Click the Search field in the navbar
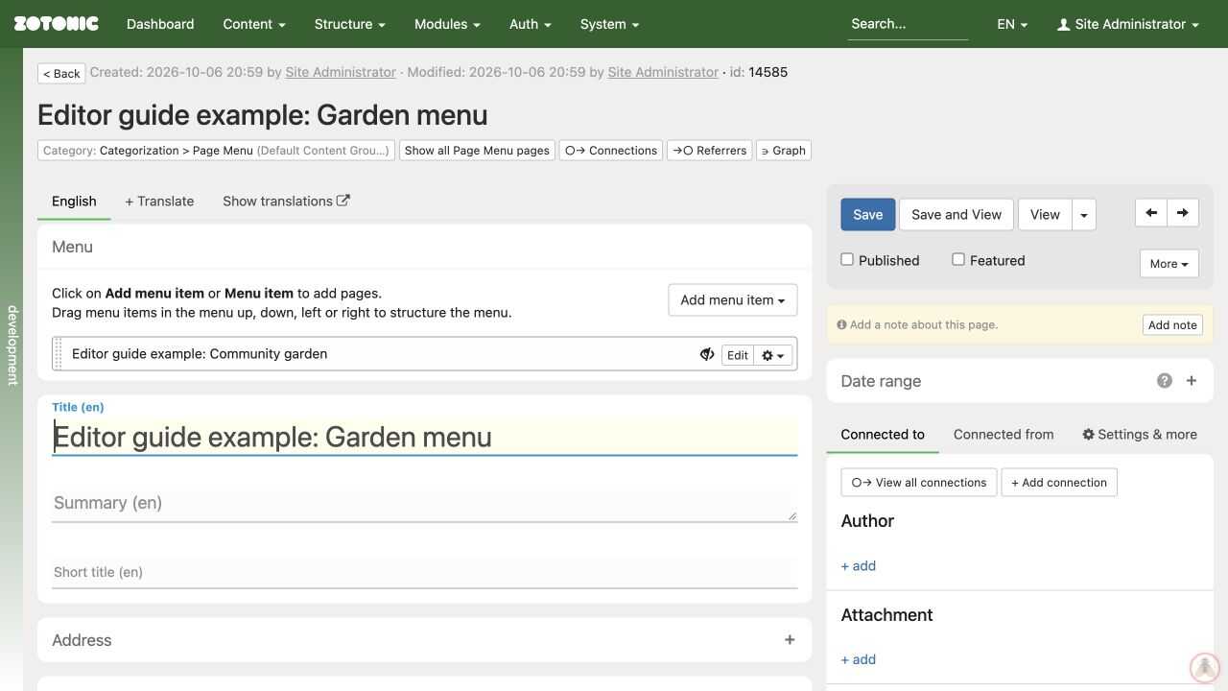The height and width of the screenshot is (691, 1228). (908, 24)
